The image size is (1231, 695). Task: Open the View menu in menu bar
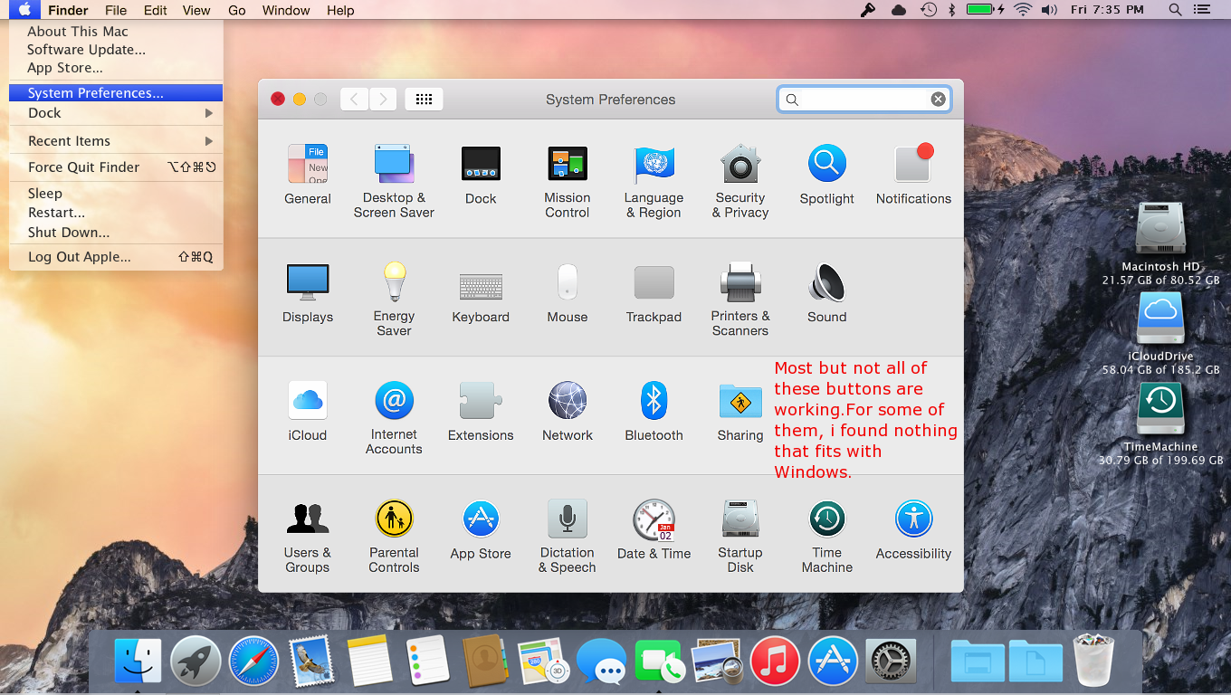click(x=196, y=11)
